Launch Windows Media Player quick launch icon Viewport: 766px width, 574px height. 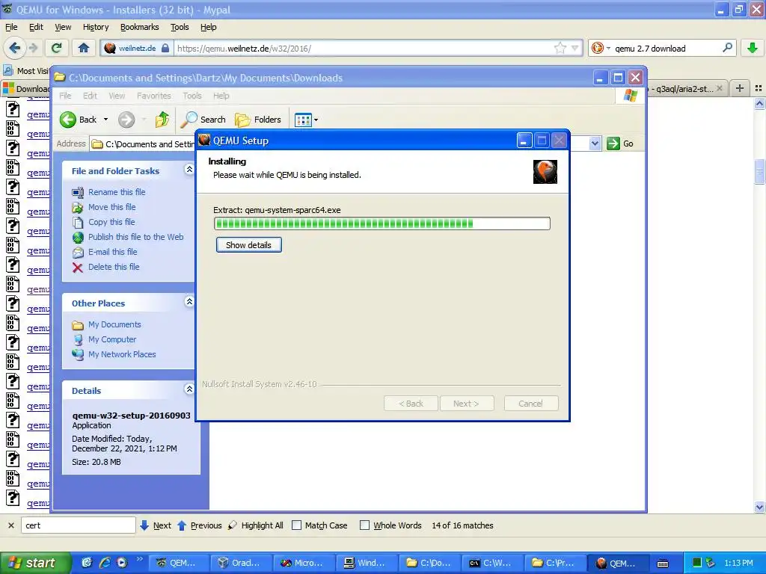122,563
